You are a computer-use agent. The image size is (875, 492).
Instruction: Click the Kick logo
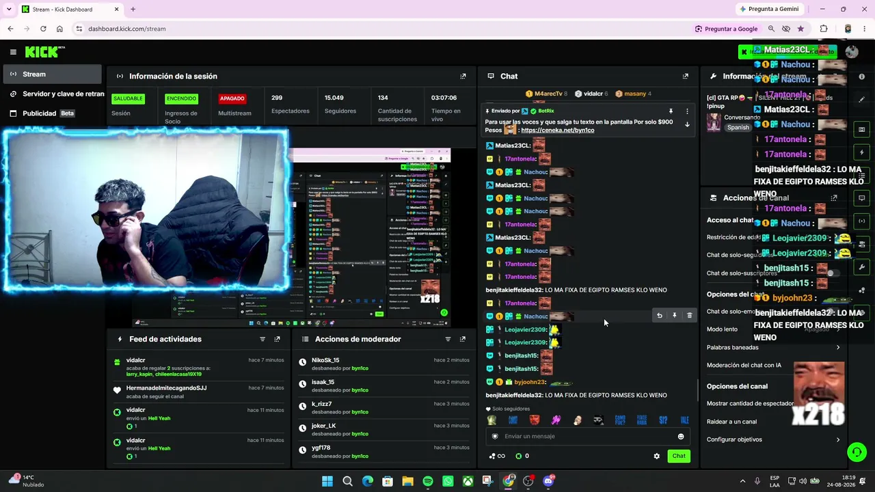[x=44, y=52]
